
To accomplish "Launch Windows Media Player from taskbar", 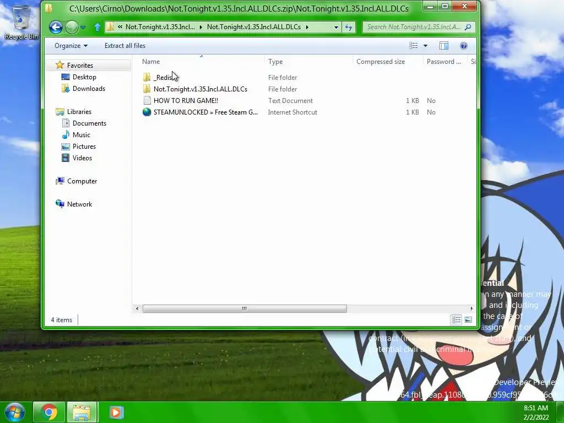I will 116,412.
